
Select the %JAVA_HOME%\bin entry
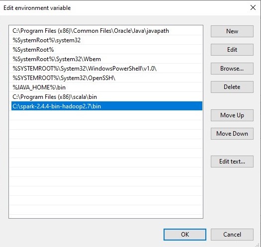click(107, 87)
